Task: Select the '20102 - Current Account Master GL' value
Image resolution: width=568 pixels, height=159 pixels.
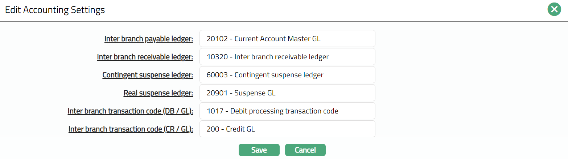Action: pyautogui.click(x=263, y=39)
